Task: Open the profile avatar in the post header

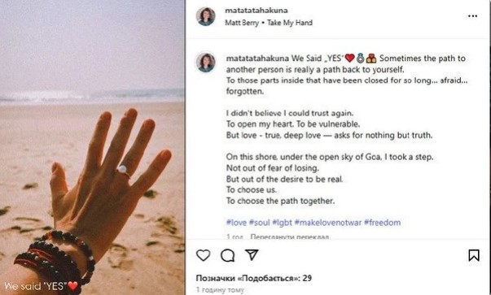Action: pyautogui.click(x=206, y=16)
